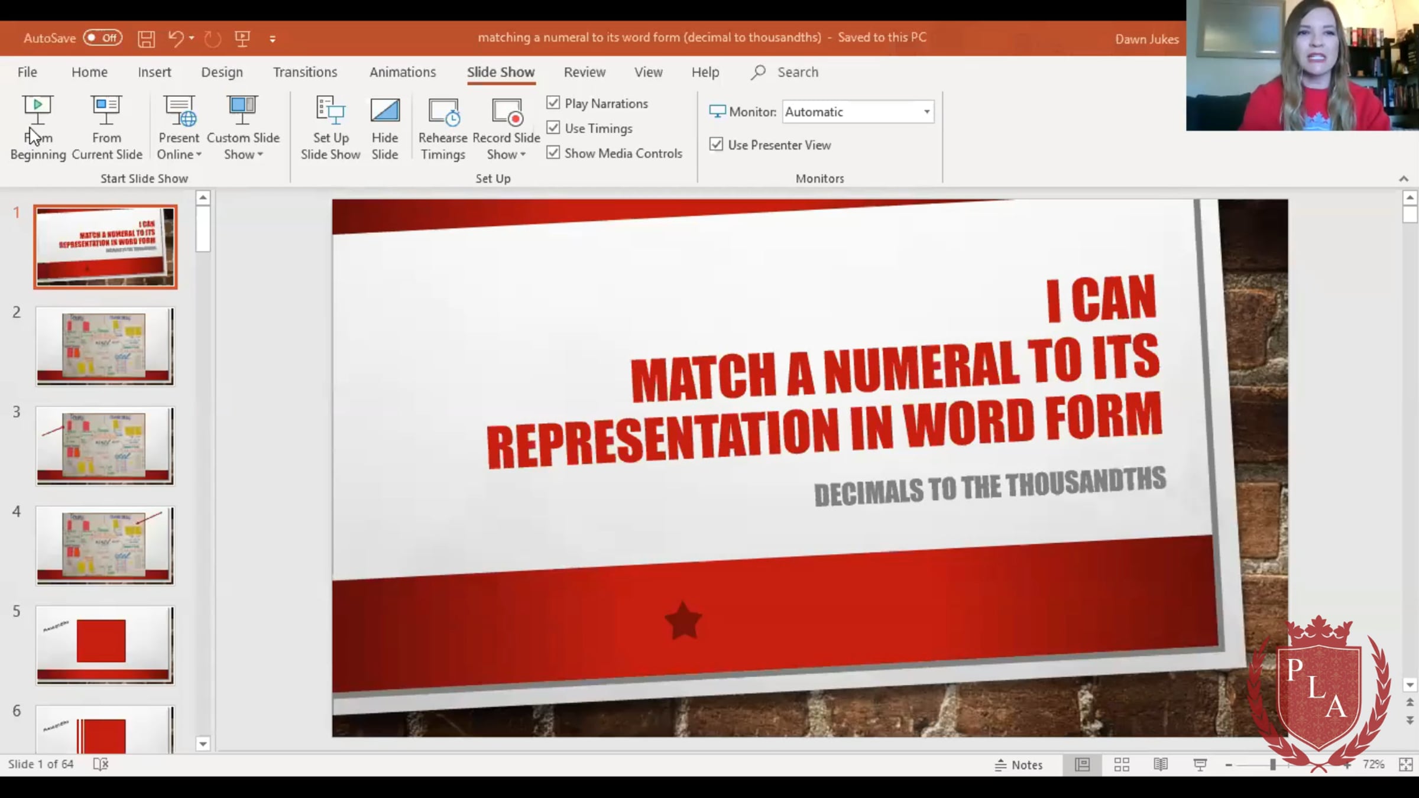Undo the last action
This screenshot has height=798, width=1419.
pyautogui.click(x=176, y=38)
